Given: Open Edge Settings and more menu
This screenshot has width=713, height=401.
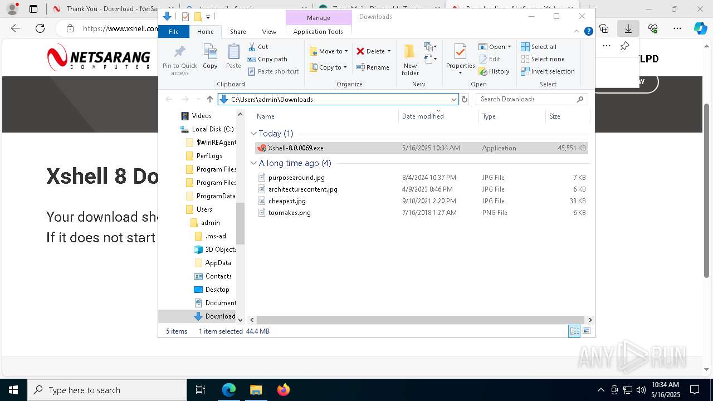Looking at the screenshot, I should point(677,28).
